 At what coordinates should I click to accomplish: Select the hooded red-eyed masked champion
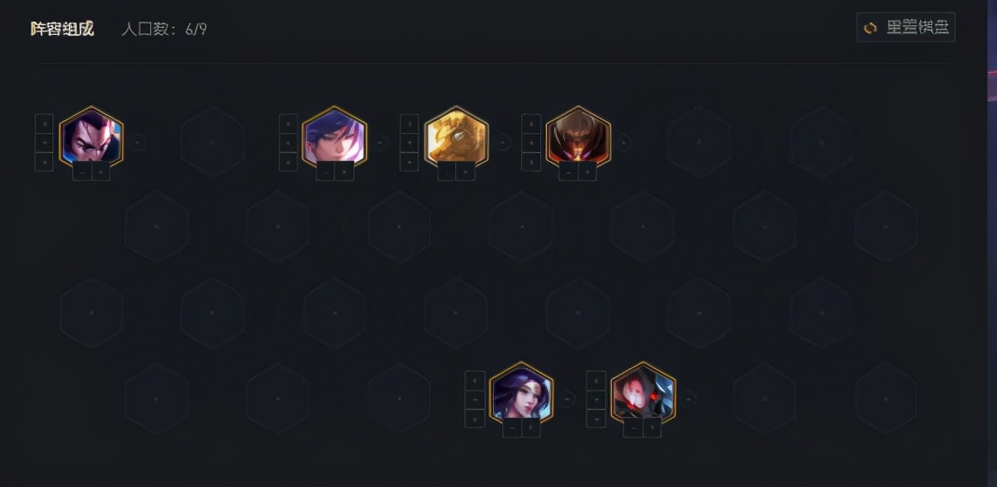[x=643, y=393]
